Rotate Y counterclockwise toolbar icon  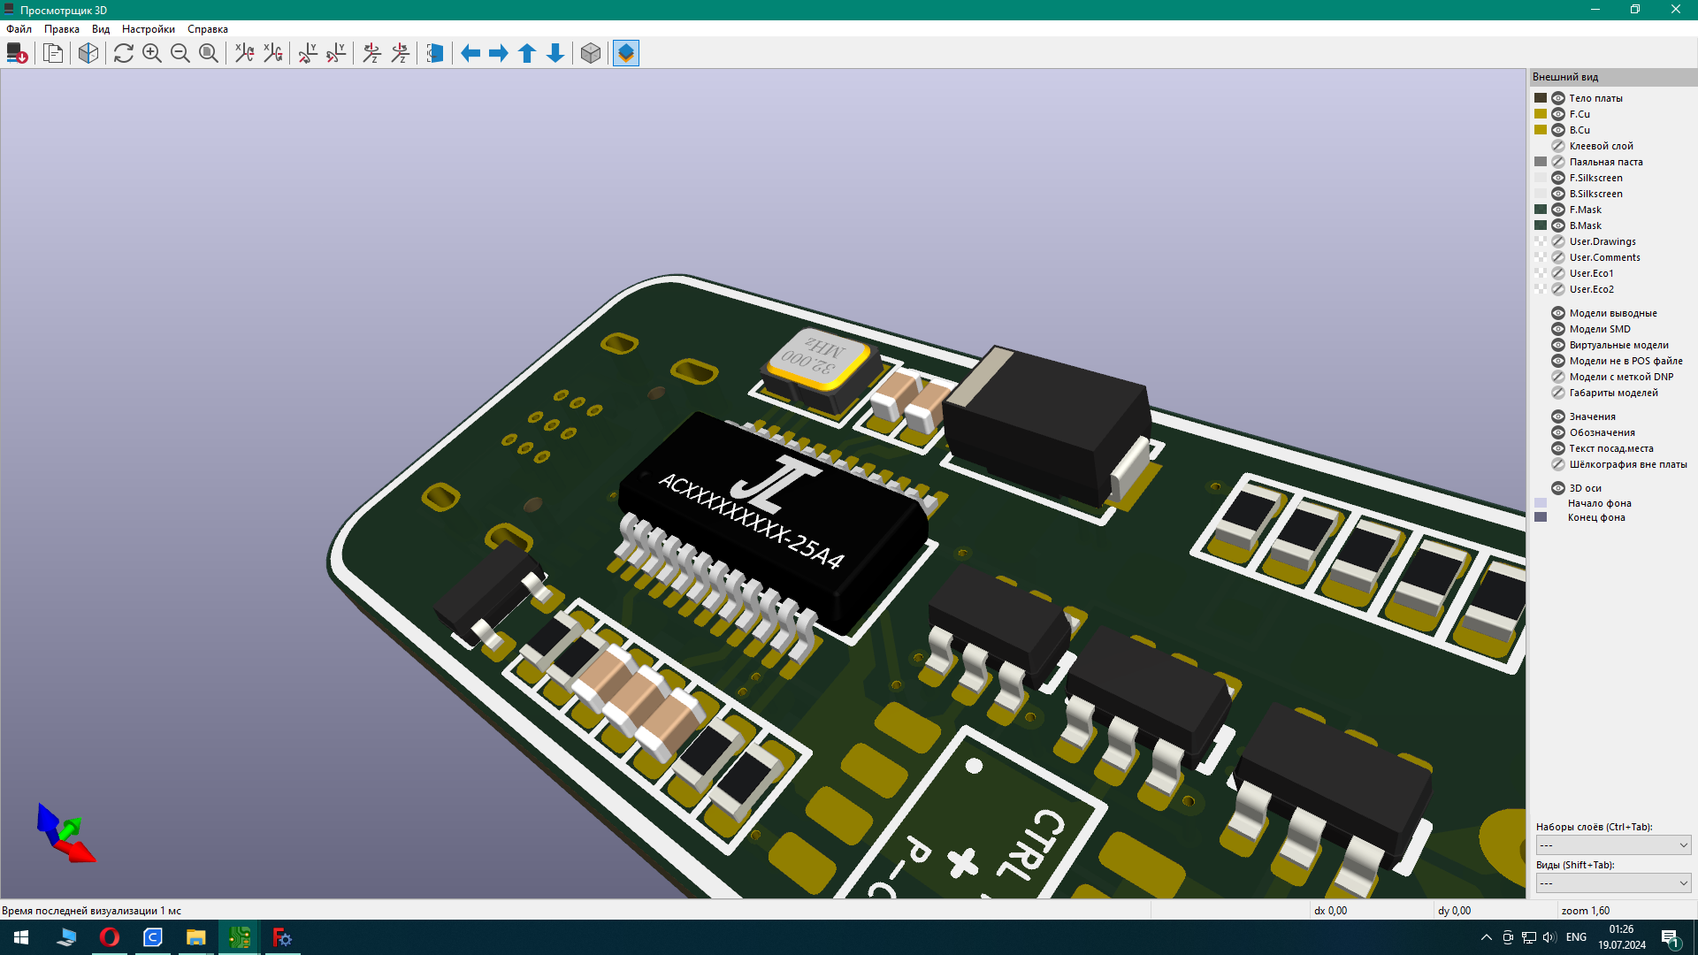(336, 53)
